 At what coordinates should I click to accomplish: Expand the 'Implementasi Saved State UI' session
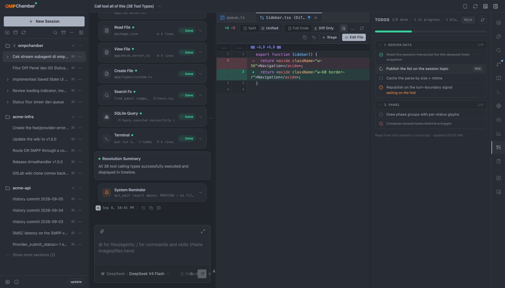8,79
